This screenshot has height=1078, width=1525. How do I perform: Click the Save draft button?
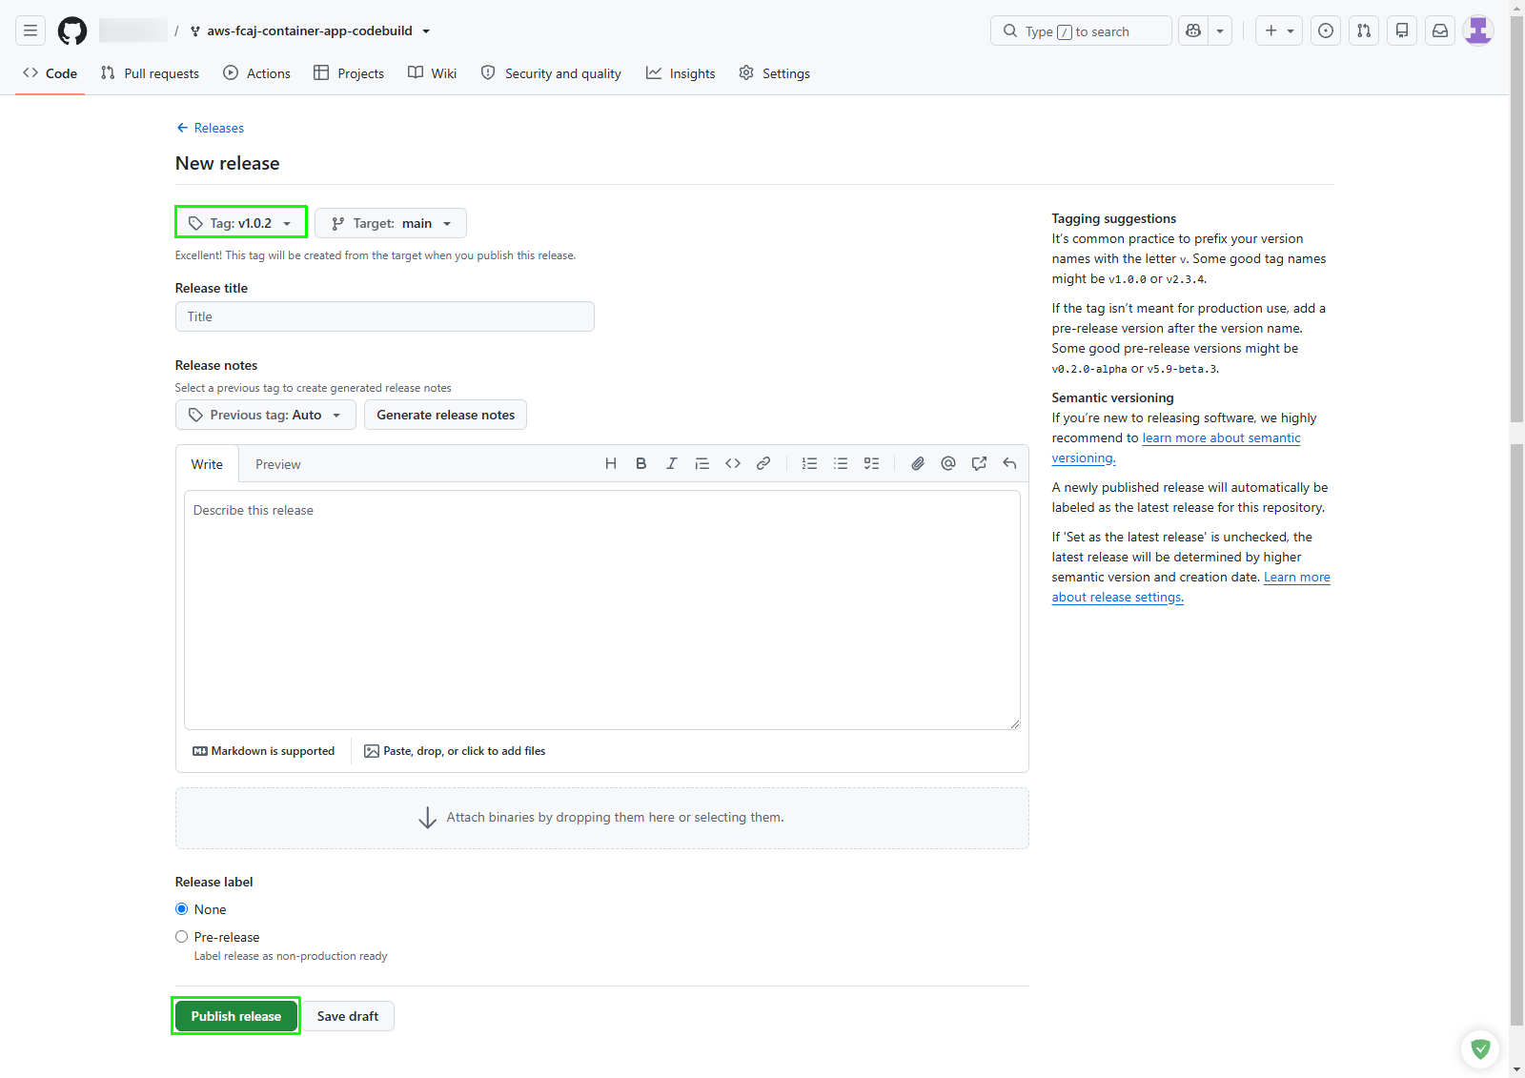click(x=348, y=1016)
